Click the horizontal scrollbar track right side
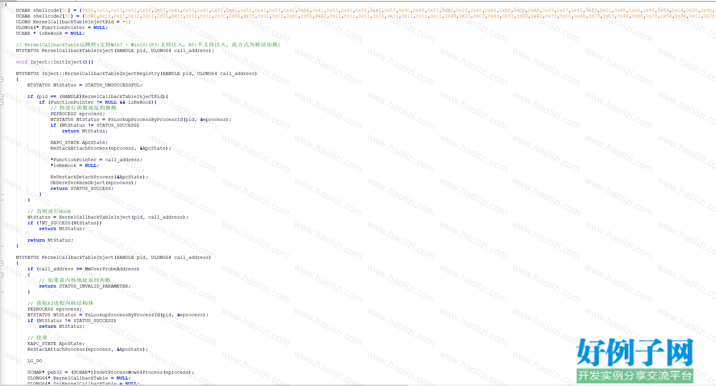Screen dimensions: 716x386 (561, 385)
